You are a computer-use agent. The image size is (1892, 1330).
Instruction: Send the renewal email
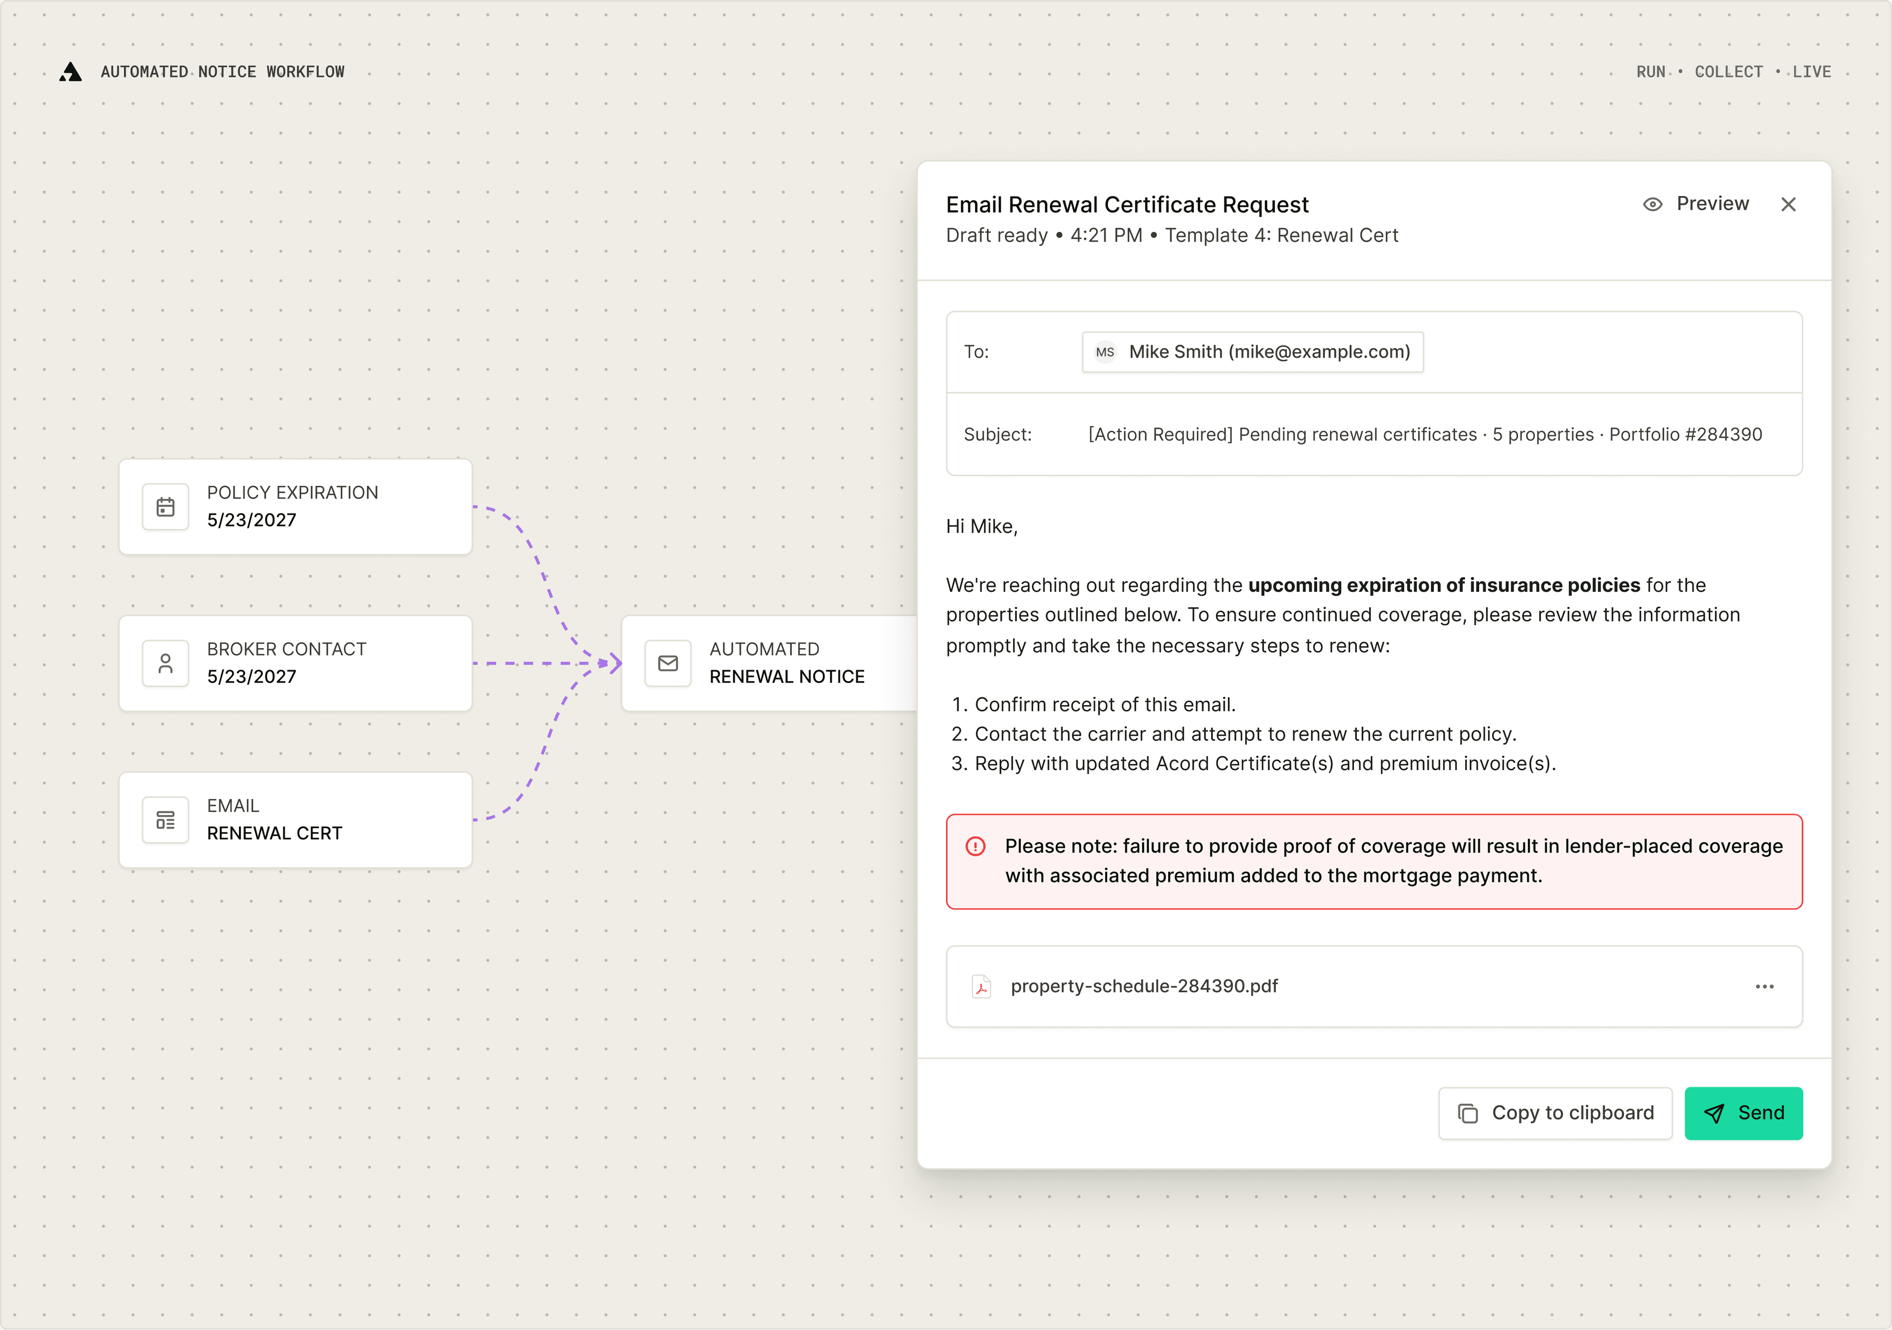point(1744,1113)
